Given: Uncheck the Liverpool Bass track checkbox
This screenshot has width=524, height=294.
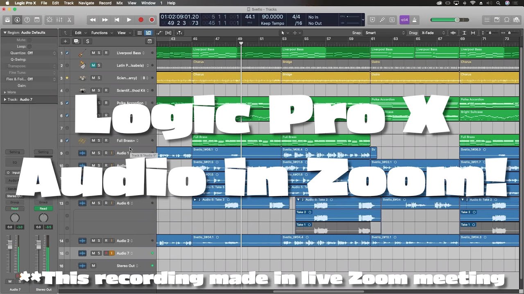Looking at the screenshot, I should click(67, 53).
